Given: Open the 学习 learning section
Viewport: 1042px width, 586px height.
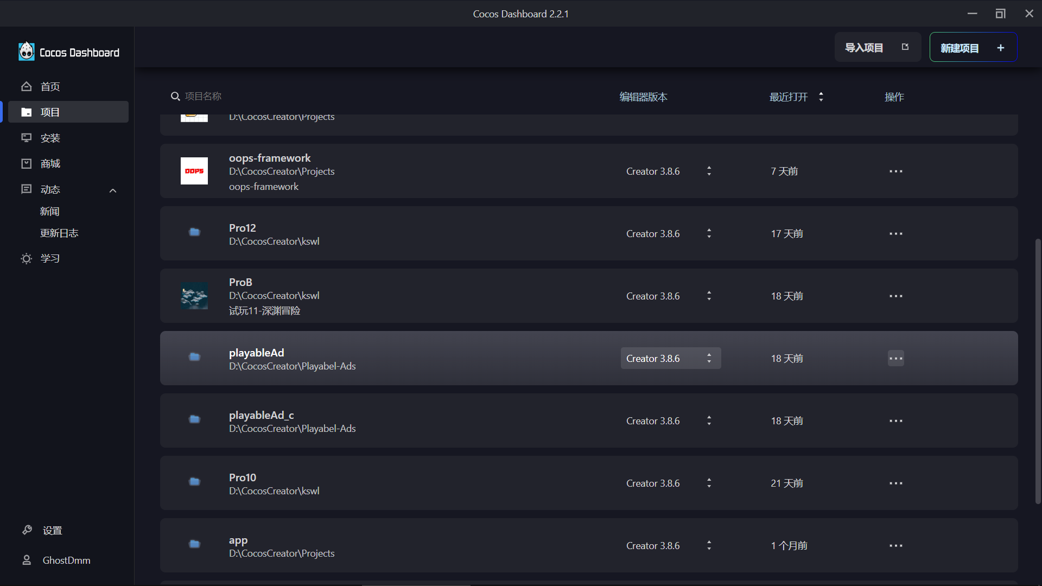Looking at the screenshot, I should click(50, 258).
